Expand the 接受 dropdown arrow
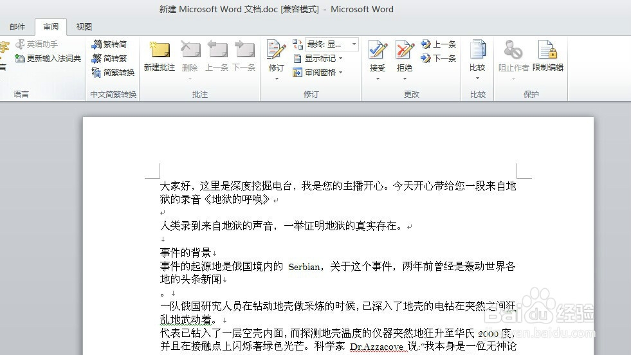Image resolution: width=631 pixels, height=355 pixels. tap(378, 79)
